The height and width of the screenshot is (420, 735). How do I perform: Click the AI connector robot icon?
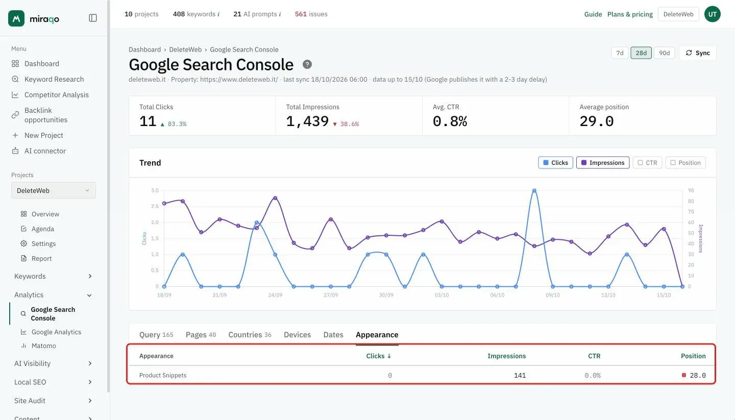(15, 151)
